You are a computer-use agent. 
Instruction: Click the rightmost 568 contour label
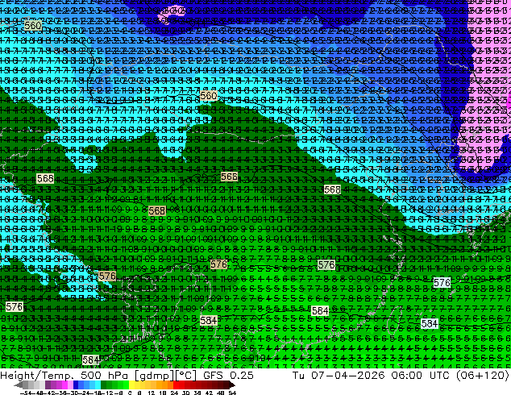[332, 189]
